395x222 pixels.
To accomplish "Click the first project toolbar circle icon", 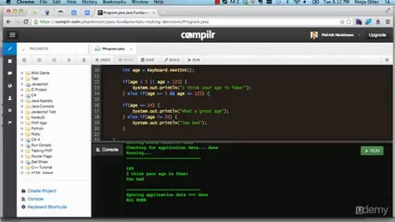I will 24,60.
